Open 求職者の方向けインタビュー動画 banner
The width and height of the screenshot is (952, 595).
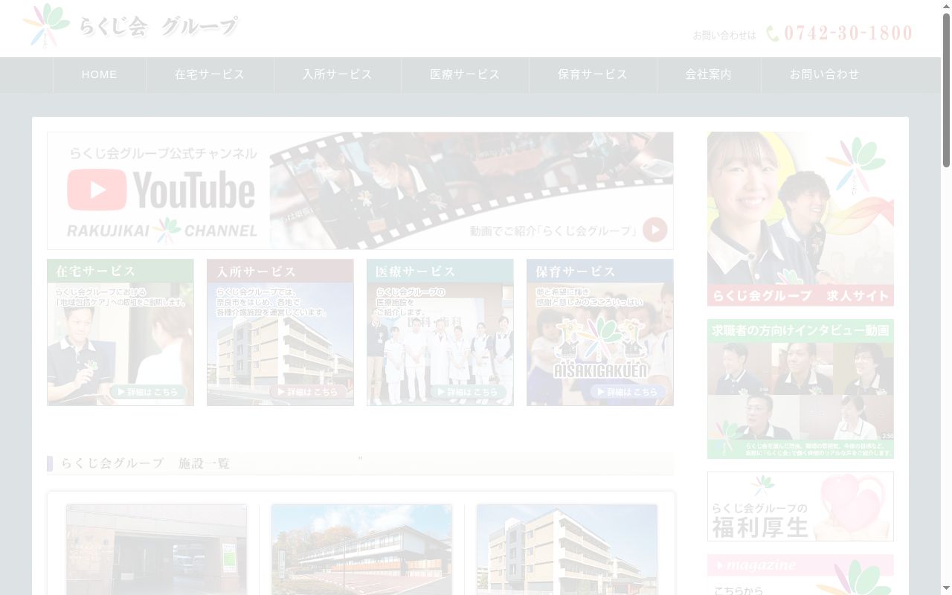coord(800,389)
